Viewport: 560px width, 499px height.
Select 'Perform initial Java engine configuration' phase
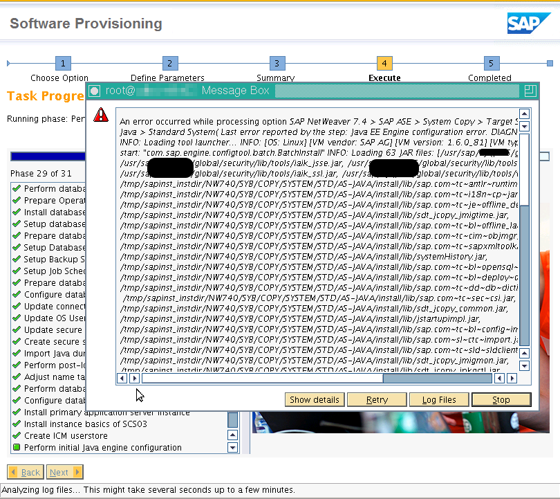click(x=103, y=448)
